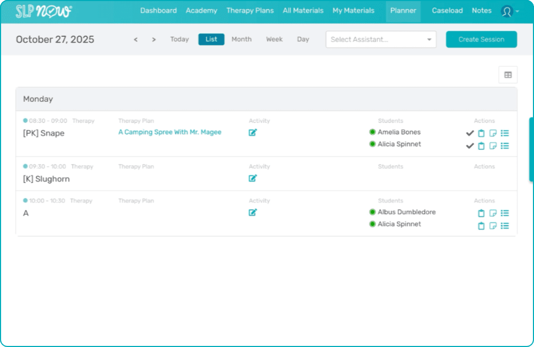Select Alicia Spinnet in session A

[x=399, y=224]
